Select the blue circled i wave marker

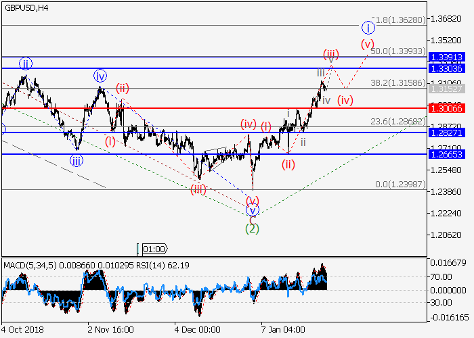click(x=367, y=28)
